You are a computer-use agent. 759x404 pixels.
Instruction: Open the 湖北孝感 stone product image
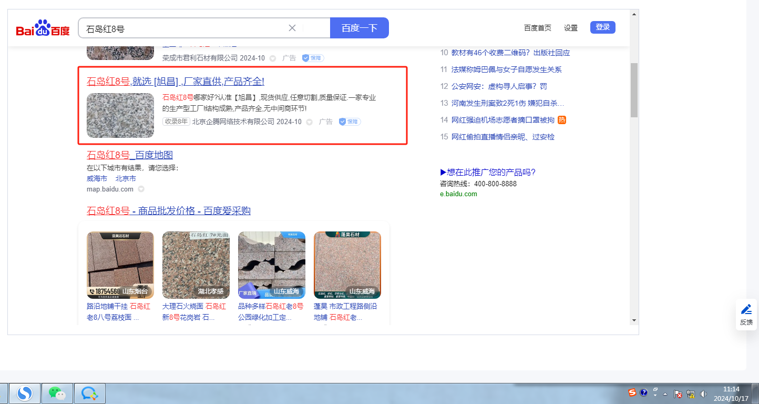pos(196,265)
